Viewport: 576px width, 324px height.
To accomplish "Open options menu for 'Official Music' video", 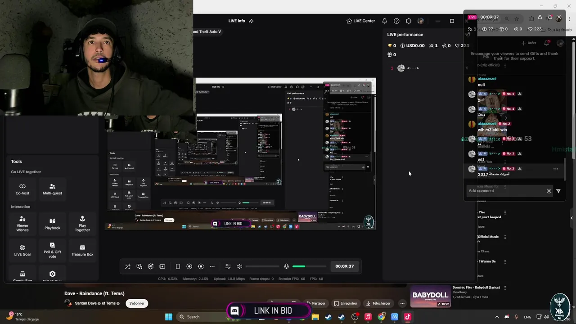I will (x=505, y=237).
